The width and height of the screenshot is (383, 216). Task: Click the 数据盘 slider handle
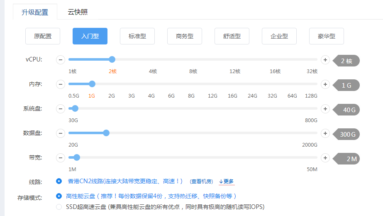click(x=106, y=133)
